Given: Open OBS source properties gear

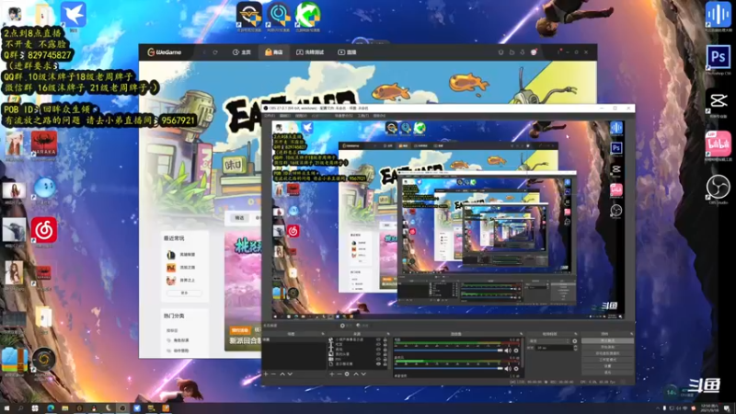Looking at the screenshot, I should [x=347, y=374].
